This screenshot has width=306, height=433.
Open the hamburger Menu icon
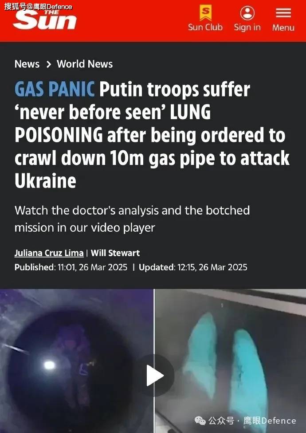pyautogui.click(x=283, y=13)
